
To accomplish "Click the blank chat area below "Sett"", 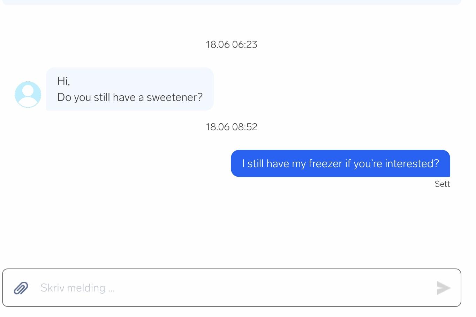I will [232, 227].
